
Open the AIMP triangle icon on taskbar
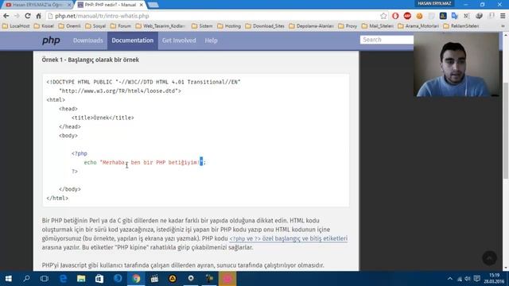pyautogui.click(x=173, y=279)
